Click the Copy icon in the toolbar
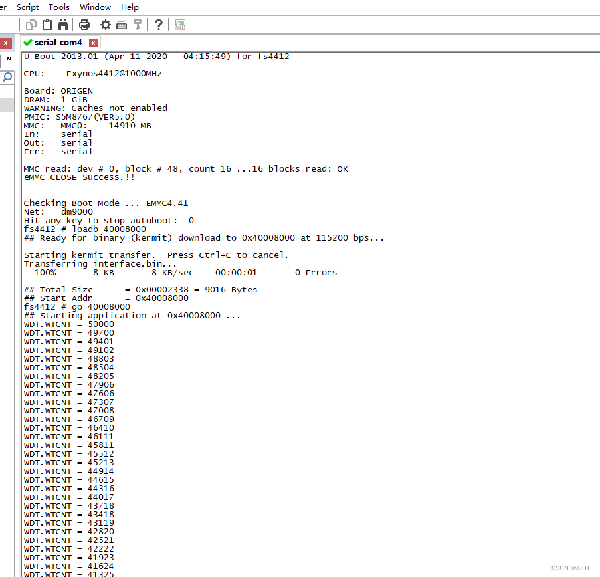Screen dimensions: 600x577 [x=30, y=24]
